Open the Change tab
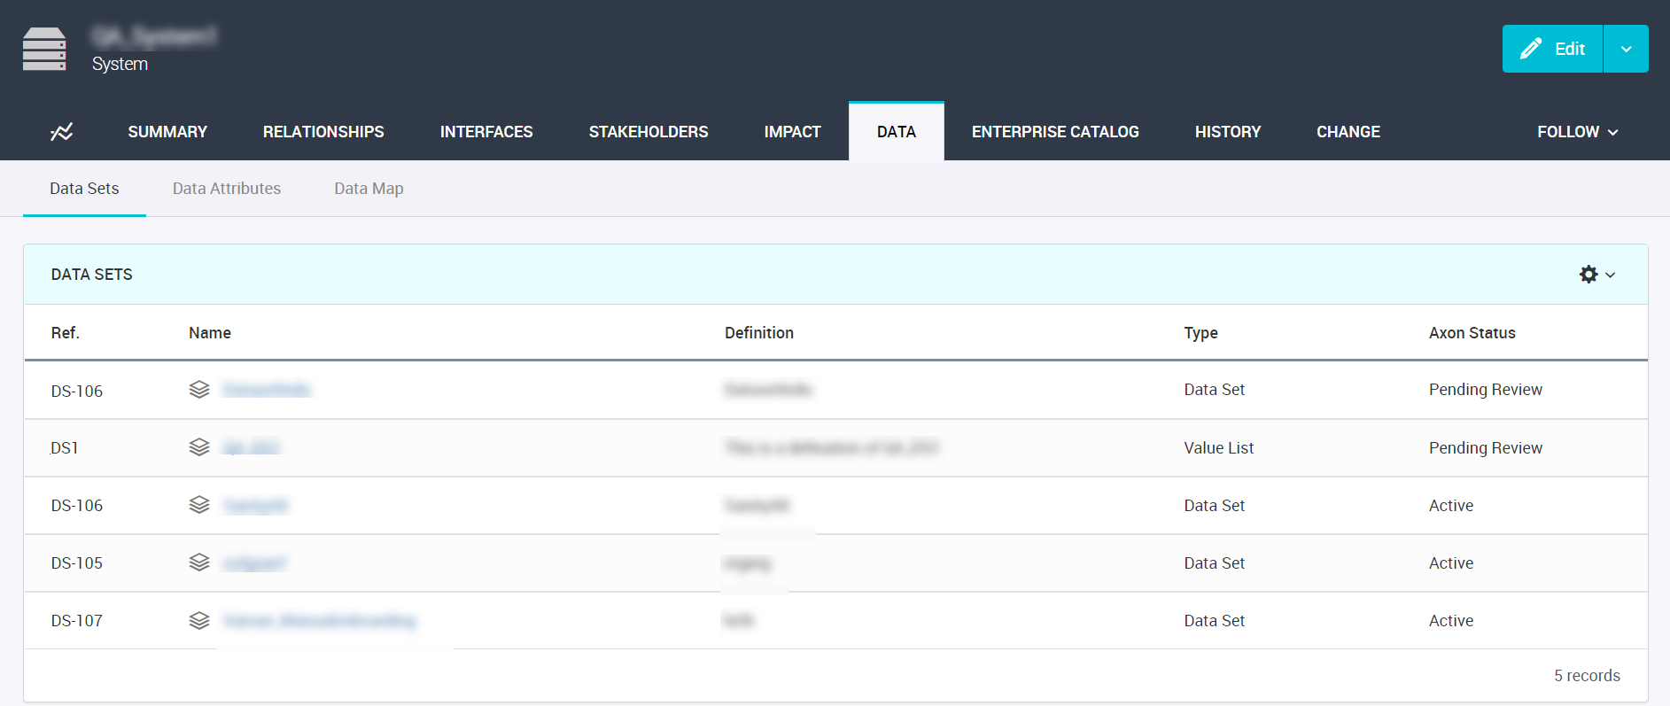The width and height of the screenshot is (1670, 706). 1348,132
